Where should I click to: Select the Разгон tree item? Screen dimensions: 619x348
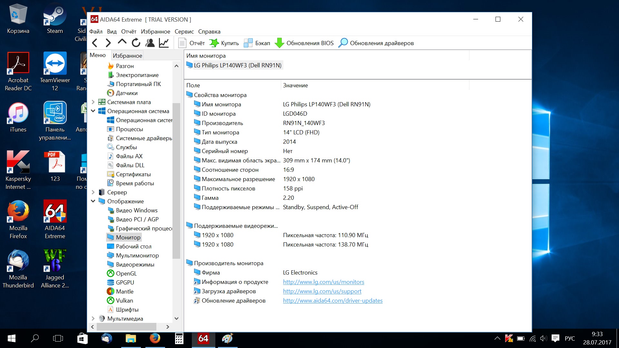tap(120, 66)
